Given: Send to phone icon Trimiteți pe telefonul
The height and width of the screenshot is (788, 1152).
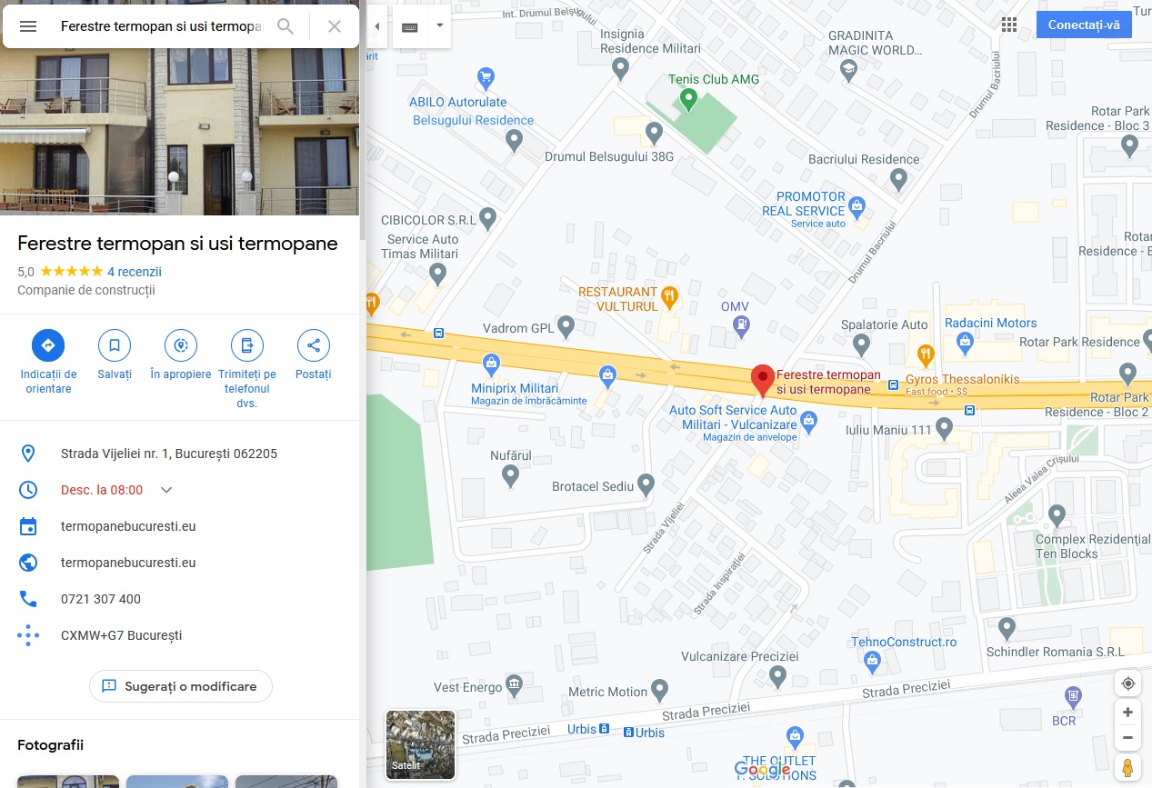Looking at the screenshot, I should click(x=247, y=345).
